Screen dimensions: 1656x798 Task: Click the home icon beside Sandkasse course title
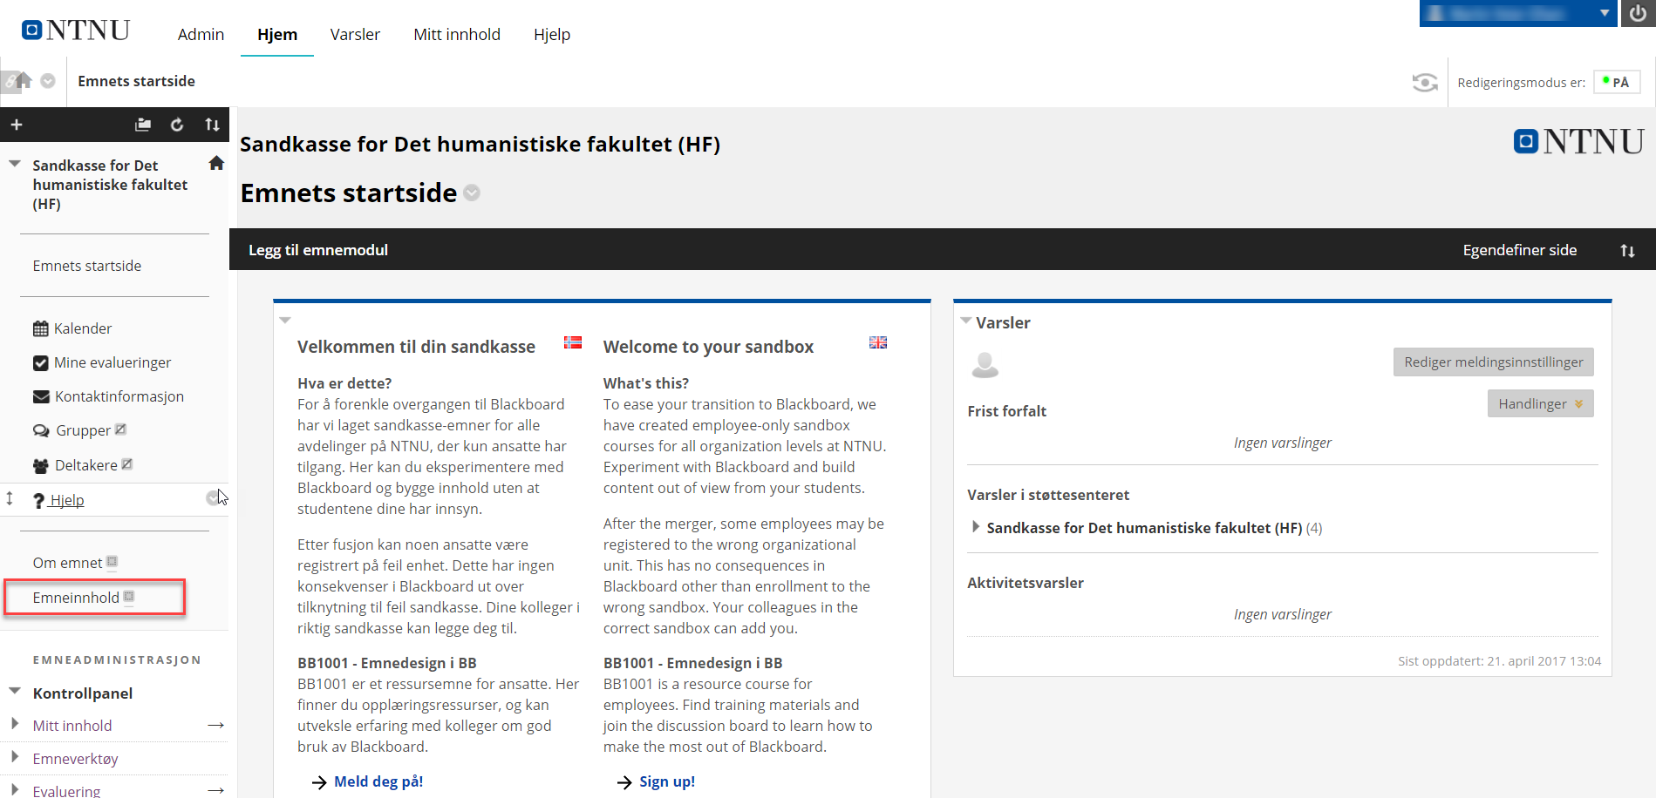coord(217,163)
